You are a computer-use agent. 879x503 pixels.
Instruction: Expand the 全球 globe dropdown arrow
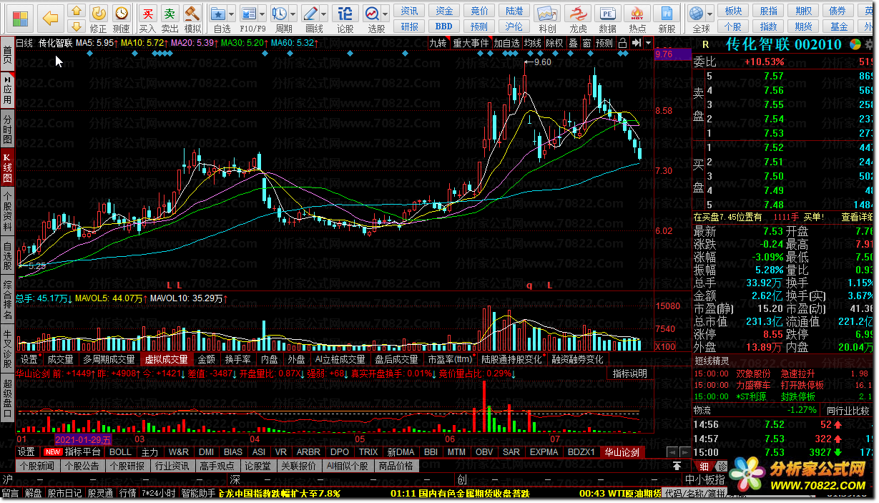pos(709,14)
